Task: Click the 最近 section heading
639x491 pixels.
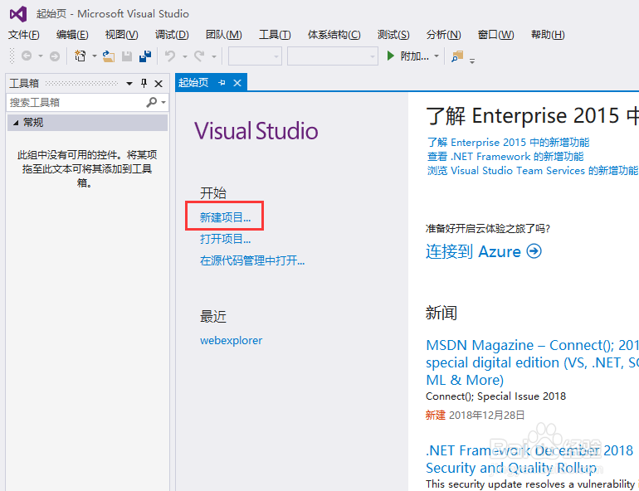Action: click(212, 316)
